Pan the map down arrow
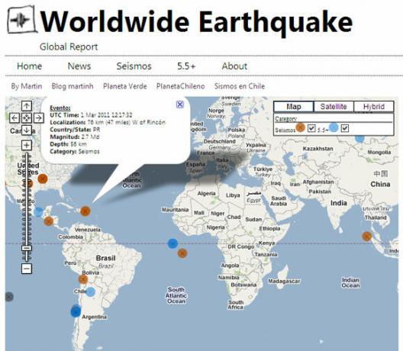This screenshot has width=403, height=351. click(27, 130)
